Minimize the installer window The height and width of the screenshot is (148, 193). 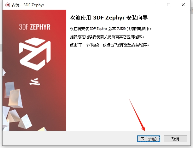(x=155, y=5)
